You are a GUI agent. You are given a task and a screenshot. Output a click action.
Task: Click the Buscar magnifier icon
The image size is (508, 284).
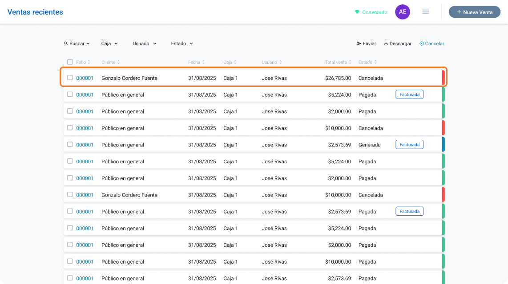pos(66,43)
